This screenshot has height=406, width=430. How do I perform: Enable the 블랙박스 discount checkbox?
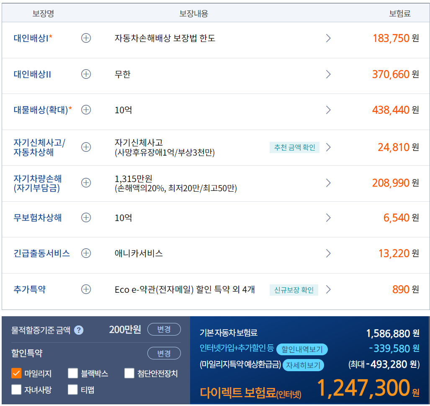point(72,373)
